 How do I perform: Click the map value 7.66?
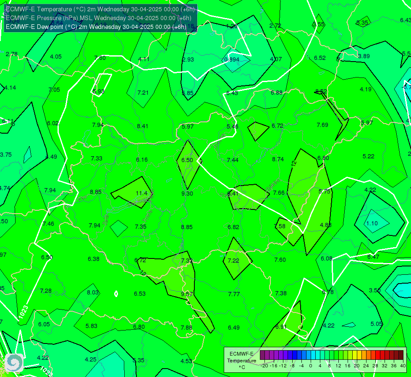pyautogui.click(x=279, y=193)
